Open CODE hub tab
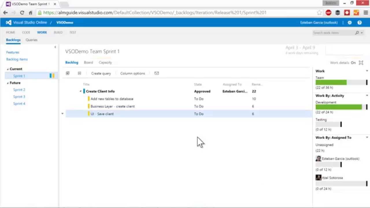Viewport: 370px width, 208px height. coord(26,32)
